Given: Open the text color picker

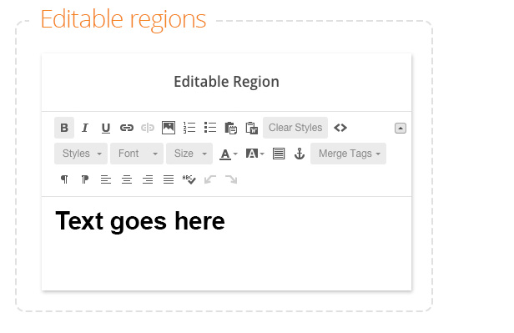Looking at the screenshot, I should click(x=229, y=154).
